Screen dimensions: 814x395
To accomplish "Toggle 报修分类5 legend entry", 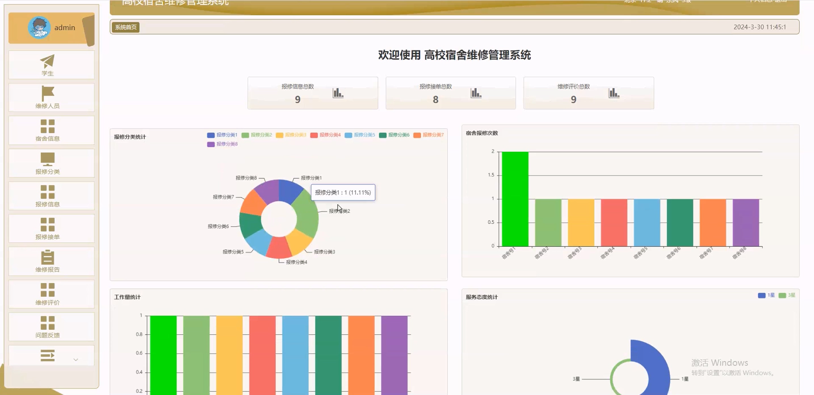I will pos(360,135).
